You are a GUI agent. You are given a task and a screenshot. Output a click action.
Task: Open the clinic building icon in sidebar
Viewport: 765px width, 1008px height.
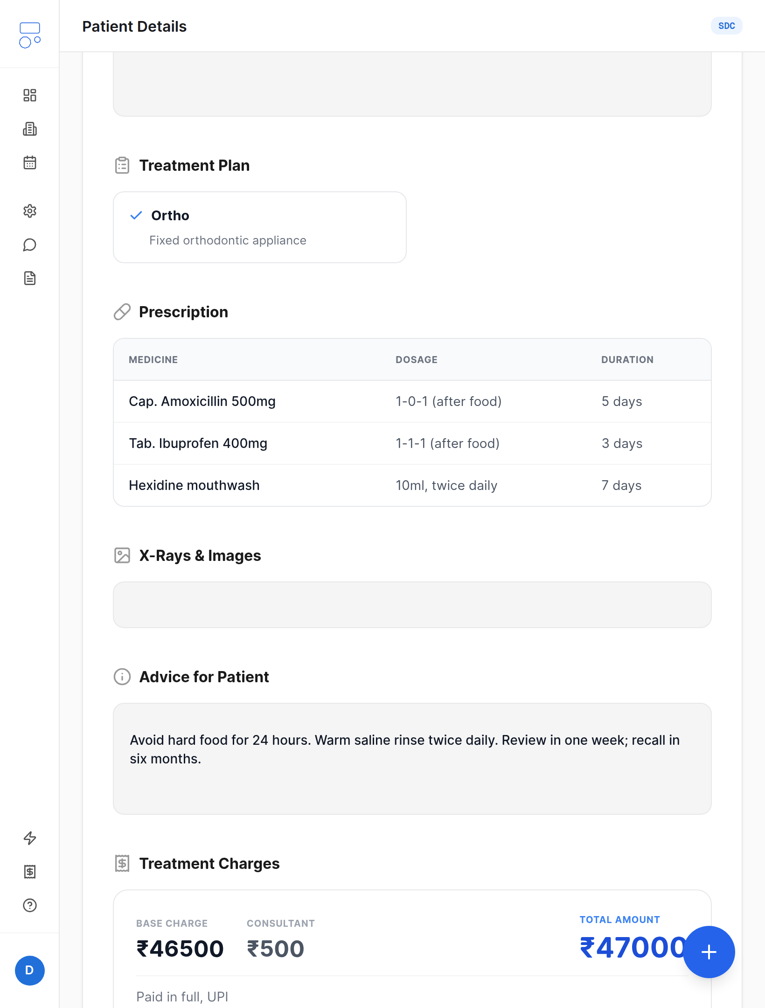[30, 129]
